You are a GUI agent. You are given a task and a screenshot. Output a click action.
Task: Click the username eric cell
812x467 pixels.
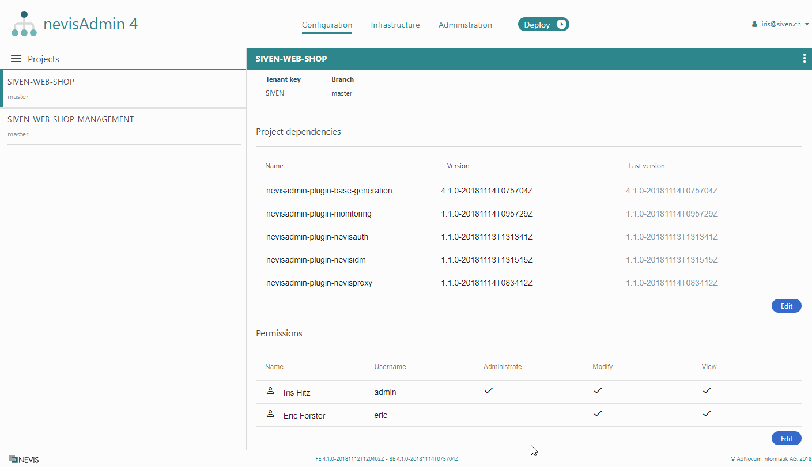[380, 415]
